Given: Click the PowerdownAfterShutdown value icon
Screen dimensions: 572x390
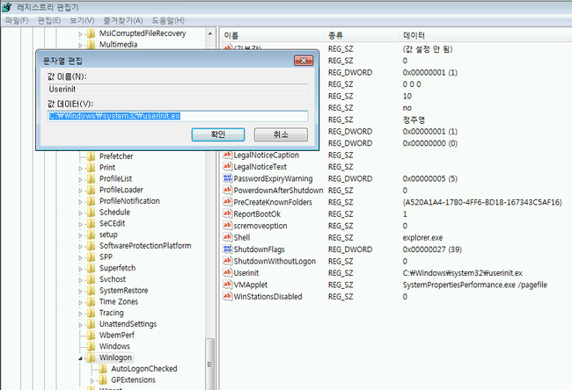Looking at the screenshot, I should click(227, 190).
